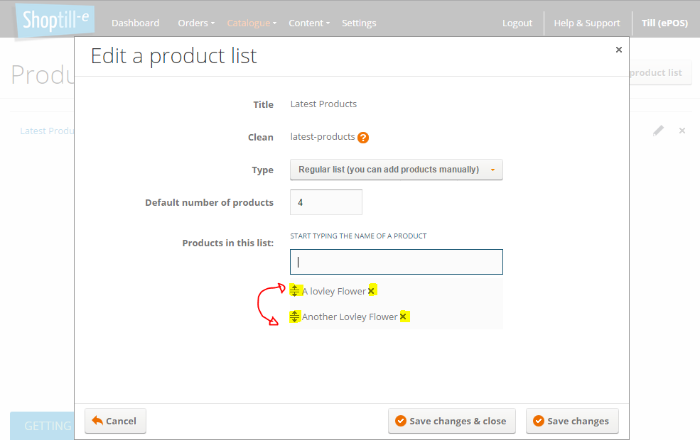Remove Another Lovley Flower from the list
The height and width of the screenshot is (440, 700).
coord(403,317)
